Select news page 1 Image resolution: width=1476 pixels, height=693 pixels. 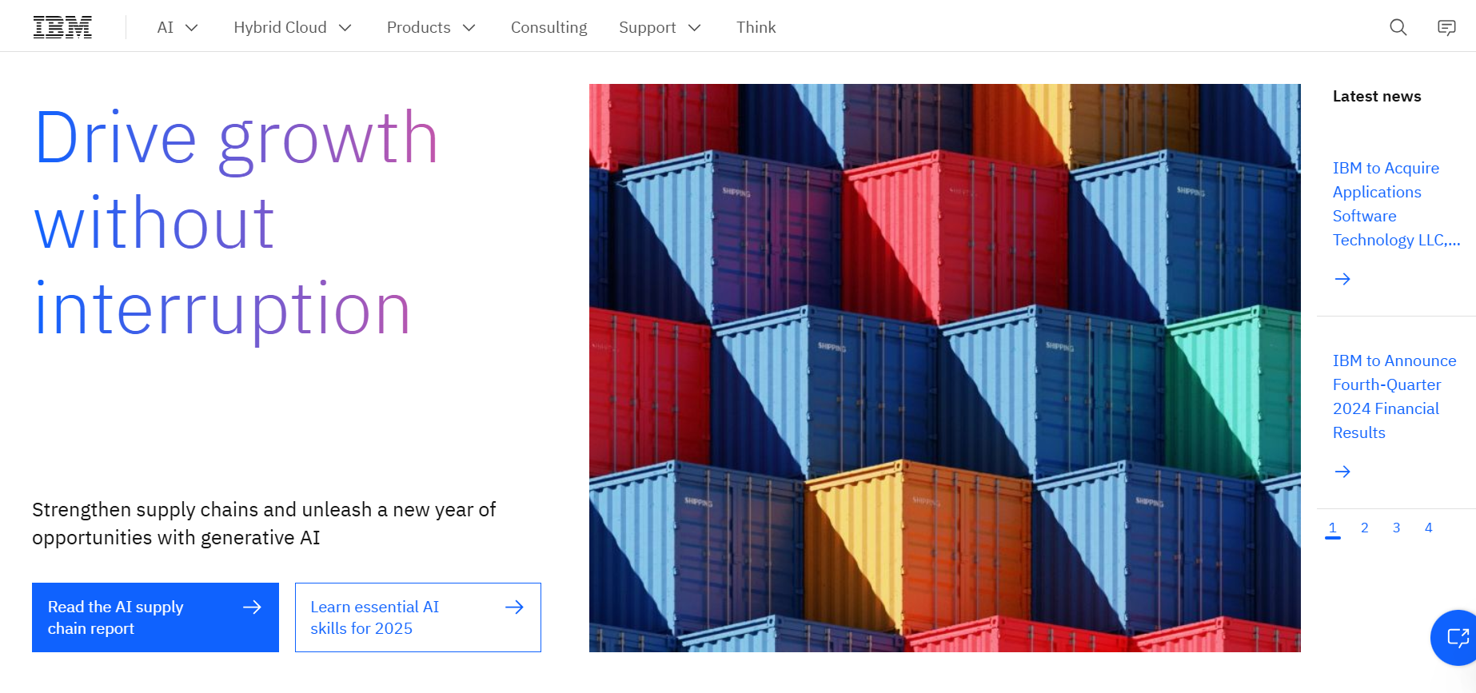(1332, 528)
